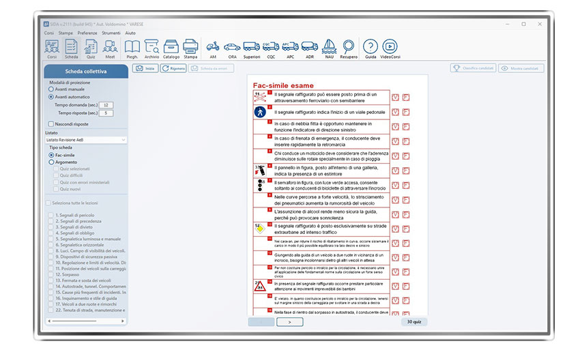The width and height of the screenshot is (580, 350).
Task: Expand the Listato Revisione AeB dropdown
Action: (85, 140)
